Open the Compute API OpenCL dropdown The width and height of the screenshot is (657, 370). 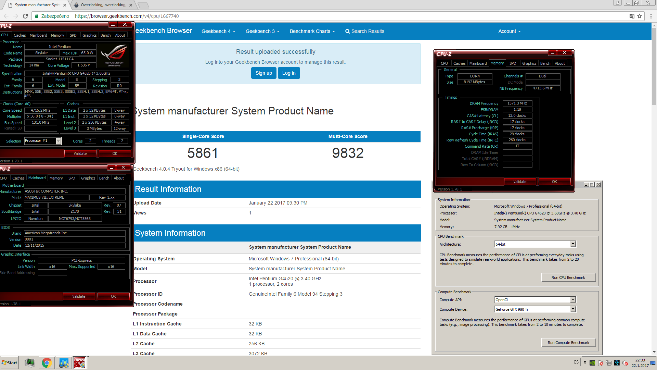(573, 300)
